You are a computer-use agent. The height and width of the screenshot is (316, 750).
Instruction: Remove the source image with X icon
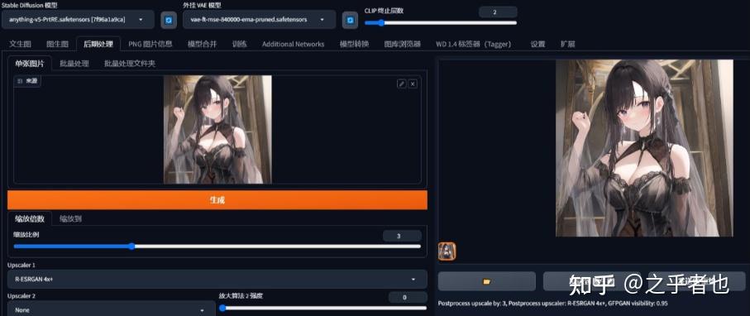(x=413, y=84)
